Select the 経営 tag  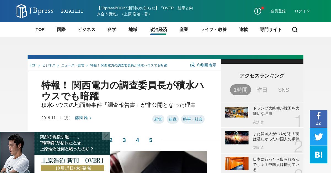(x=158, y=119)
